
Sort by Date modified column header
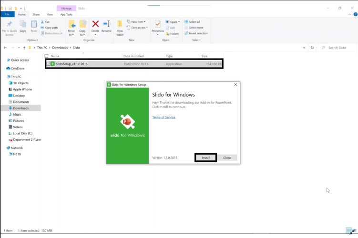[x=133, y=56]
